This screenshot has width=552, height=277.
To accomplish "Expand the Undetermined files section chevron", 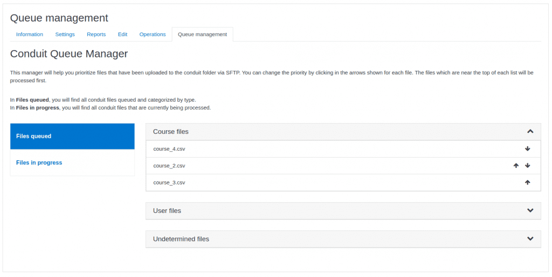I will (530, 238).
